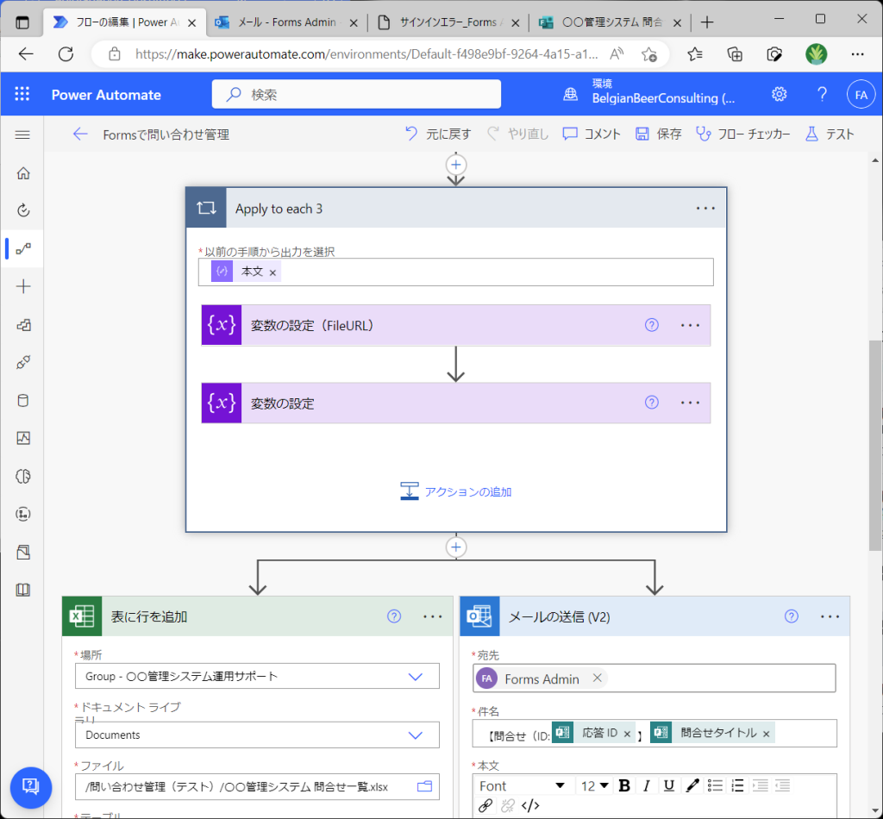Open メールの送信 (V2) ellipsis menu
The image size is (883, 819).
tap(830, 617)
